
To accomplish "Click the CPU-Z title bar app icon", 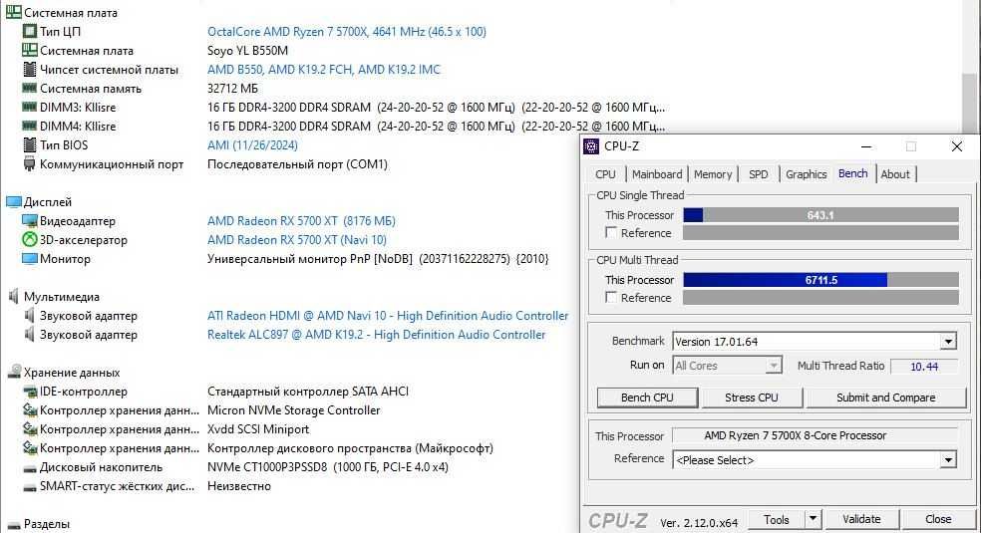I will click(591, 146).
